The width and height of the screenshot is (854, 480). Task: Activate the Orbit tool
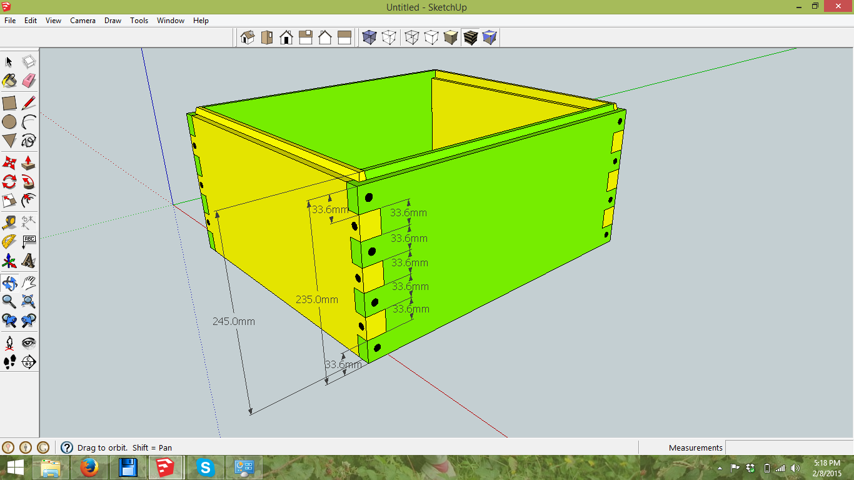(9, 282)
